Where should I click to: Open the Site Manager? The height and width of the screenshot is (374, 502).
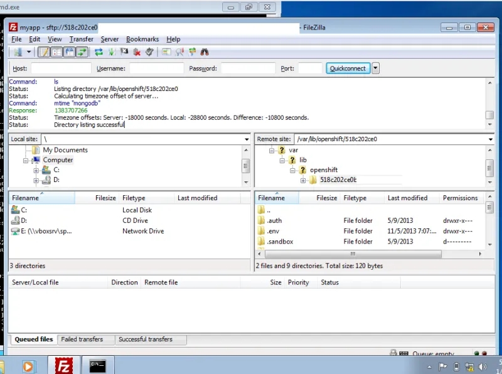[17, 51]
